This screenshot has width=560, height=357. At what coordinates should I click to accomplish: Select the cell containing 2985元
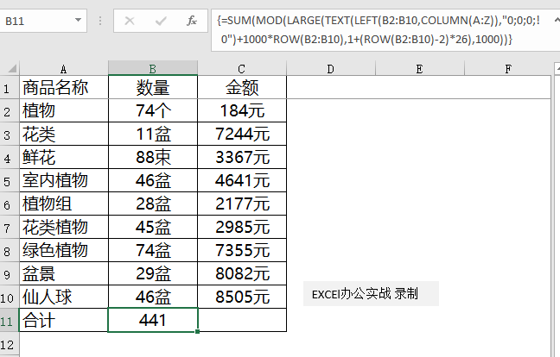point(242,228)
